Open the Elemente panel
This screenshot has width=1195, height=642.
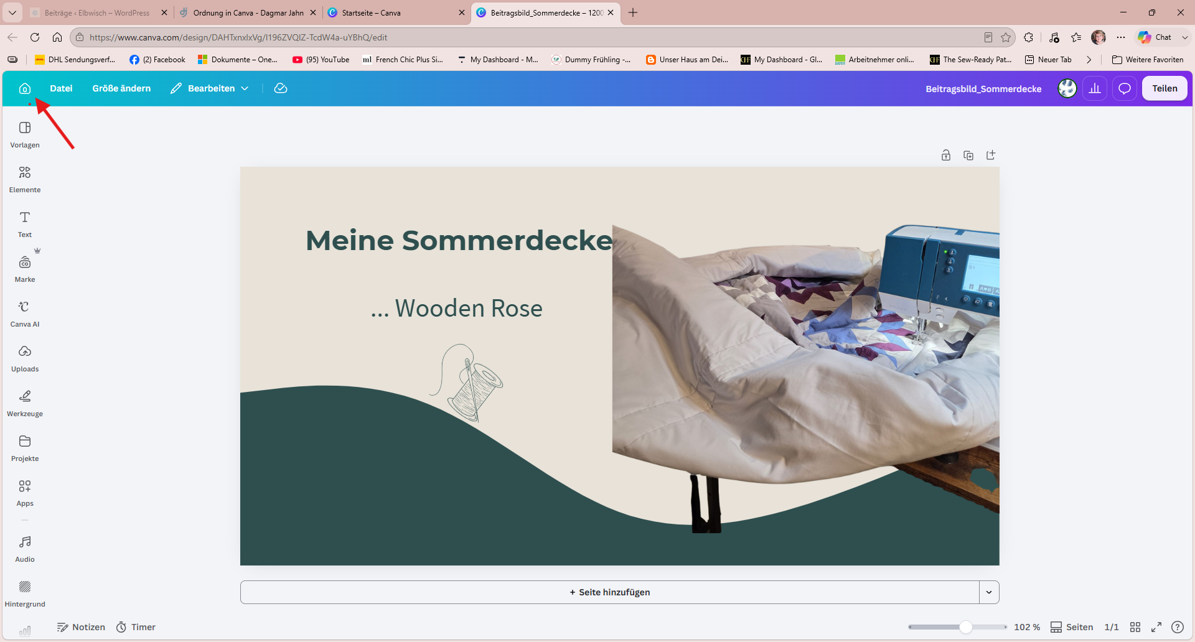point(25,179)
